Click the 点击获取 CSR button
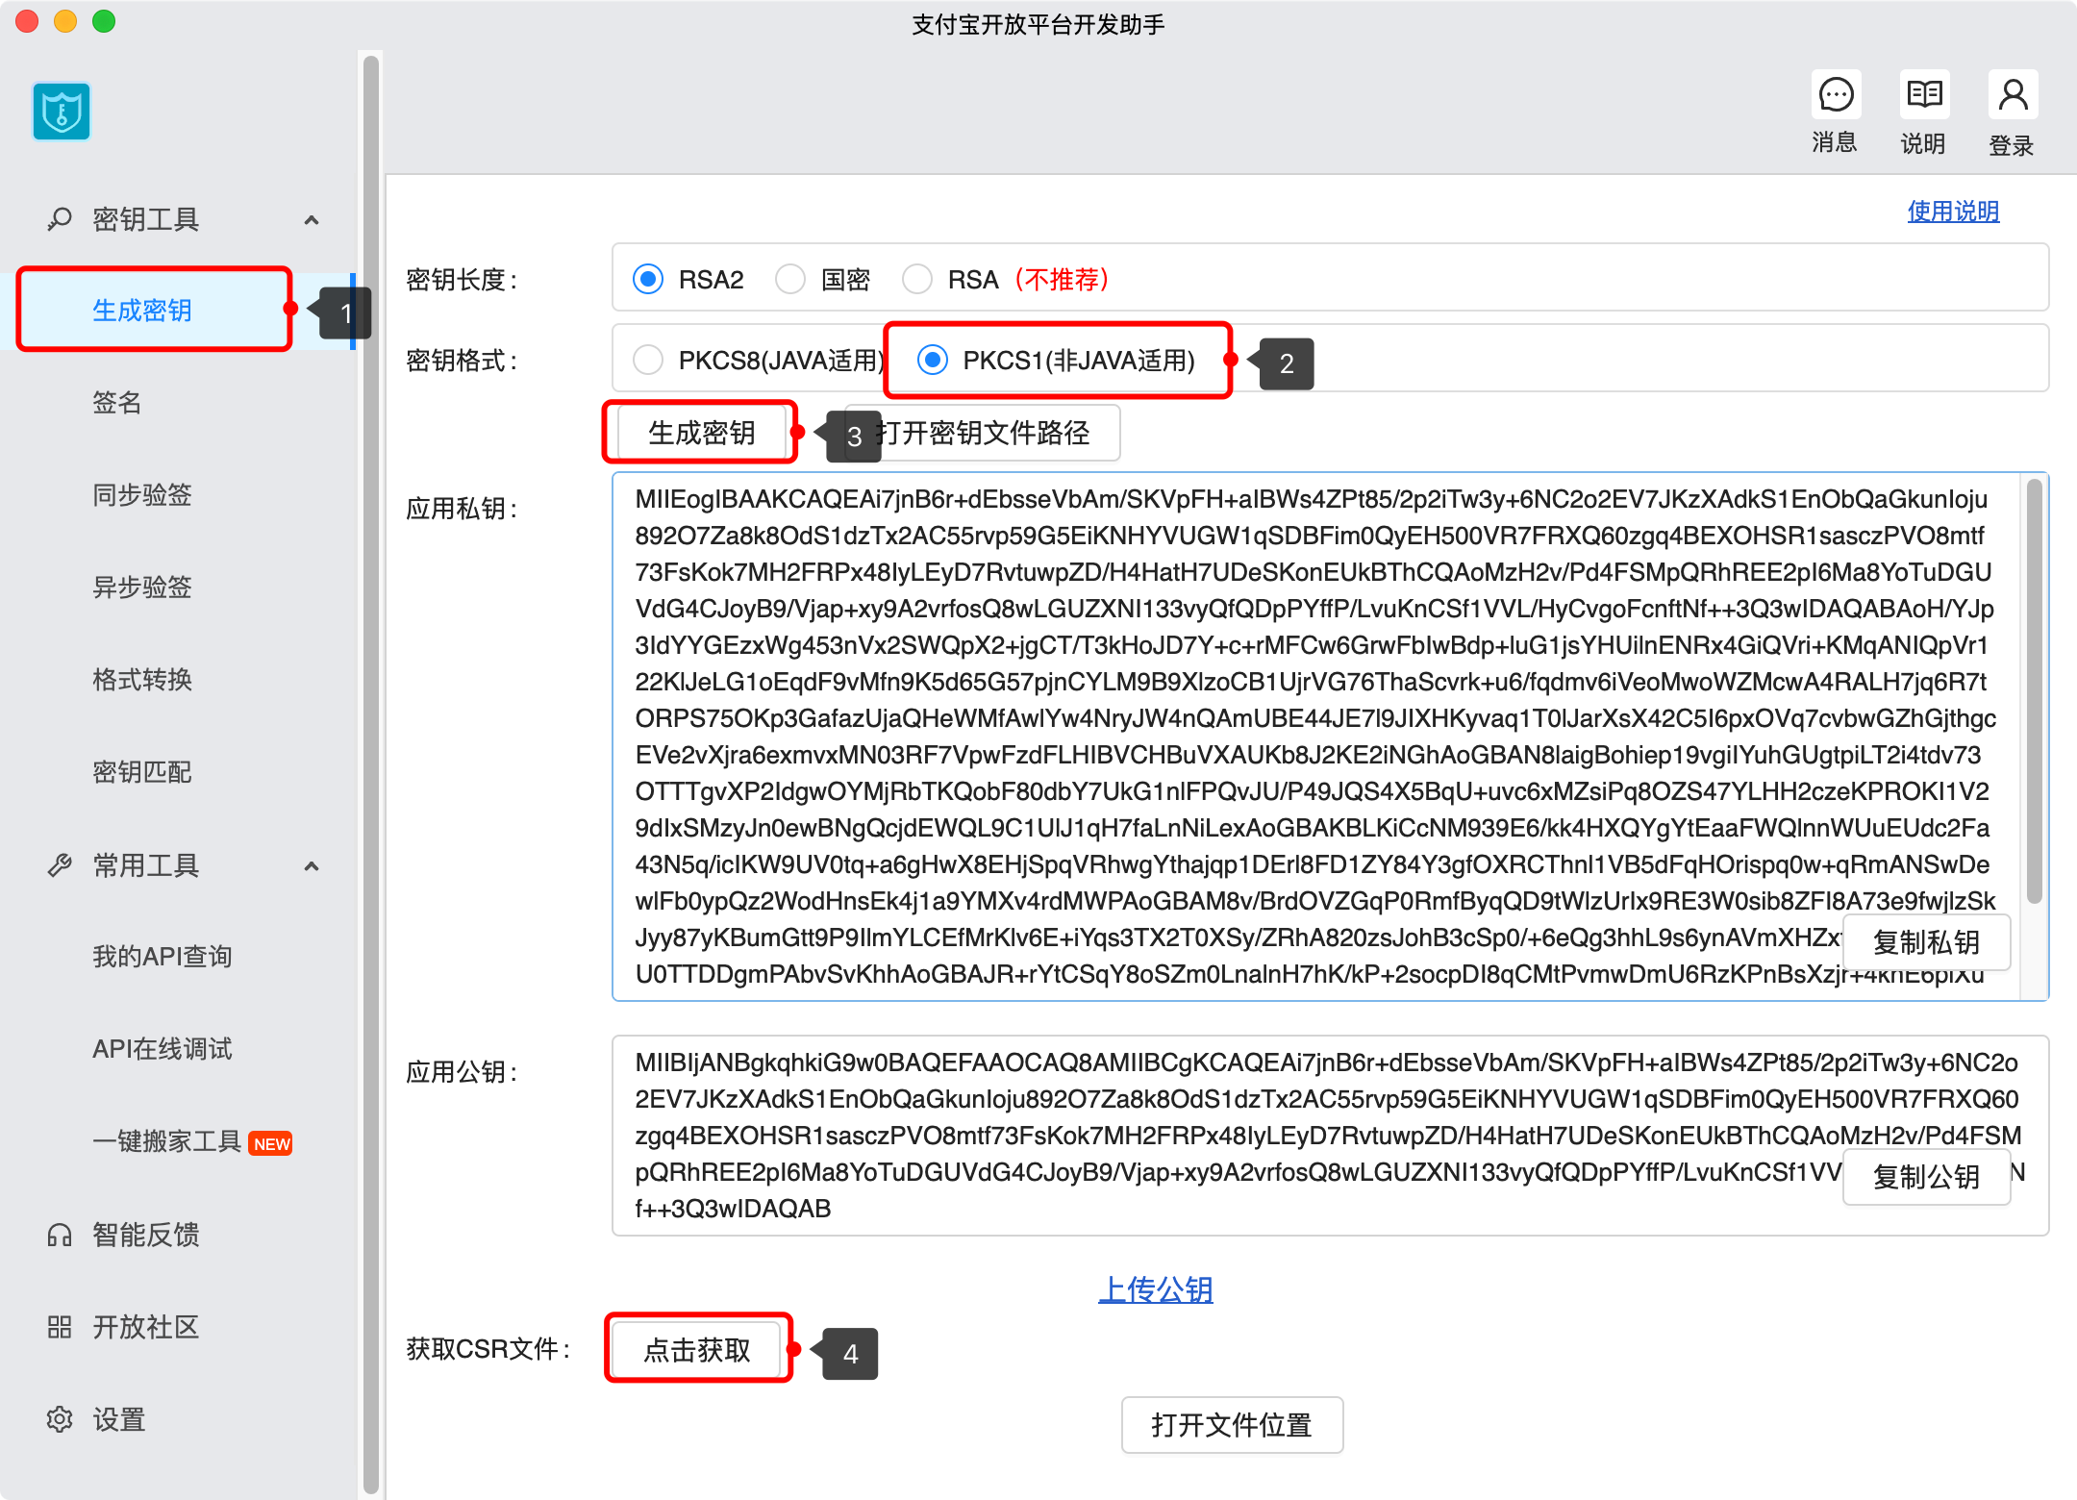 698,1350
